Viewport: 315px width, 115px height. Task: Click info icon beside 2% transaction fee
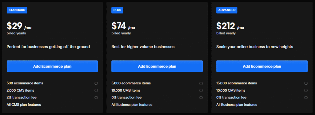tap(96, 98)
